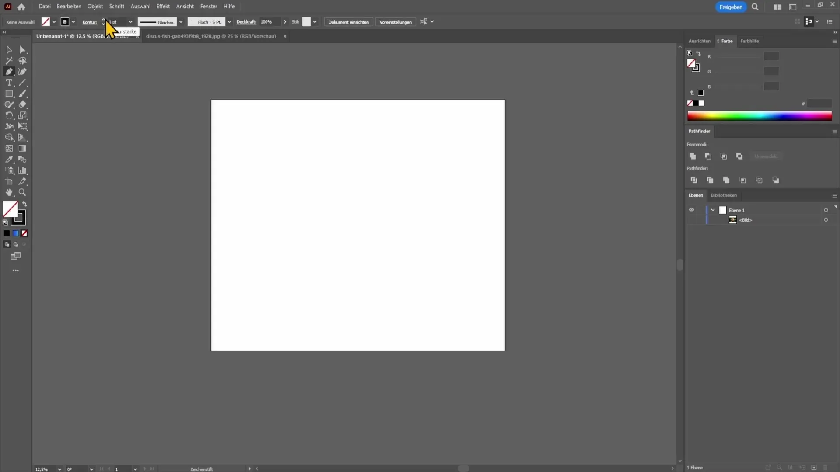Collapse the Ebene 1 layer tree

713,210
